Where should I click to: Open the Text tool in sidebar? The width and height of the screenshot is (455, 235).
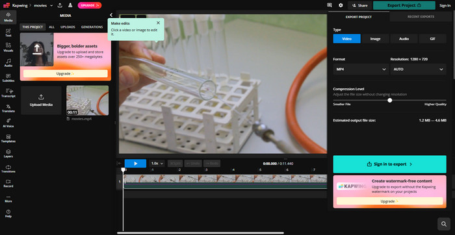point(8,32)
